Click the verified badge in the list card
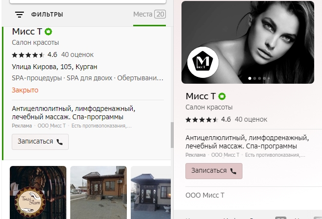 [48, 32]
